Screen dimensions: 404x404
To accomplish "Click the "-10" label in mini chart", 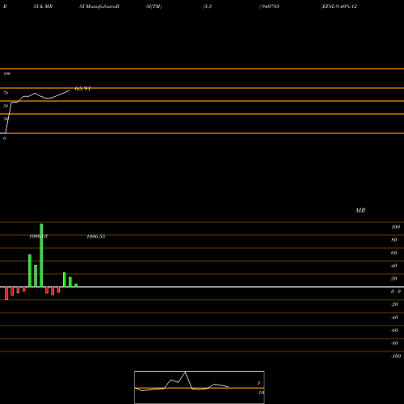I will point(260,393).
